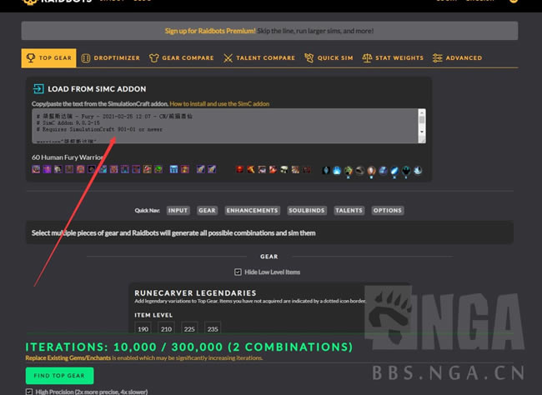The width and height of the screenshot is (542, 395).
Task: Open the Droptimizer tab
Action: (111, 58)
